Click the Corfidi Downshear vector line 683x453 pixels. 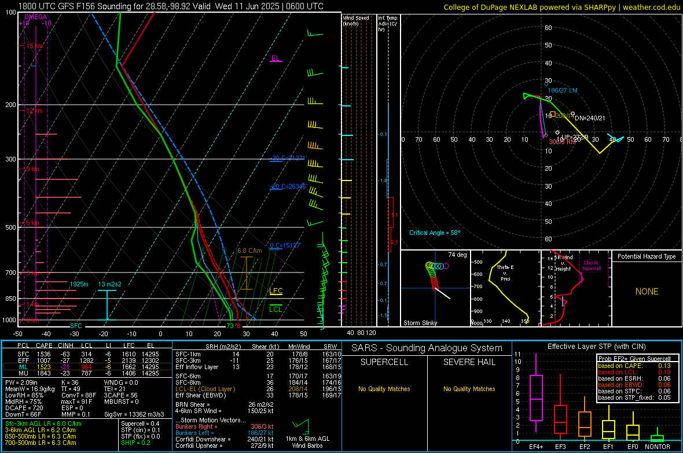225,439
